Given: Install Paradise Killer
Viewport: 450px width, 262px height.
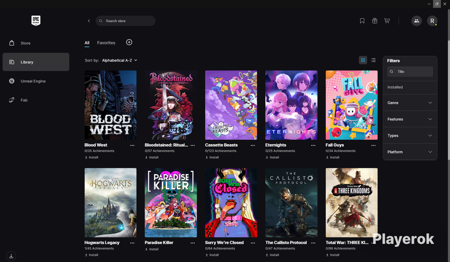Looking at the screenshot, I should click(152, 249).
